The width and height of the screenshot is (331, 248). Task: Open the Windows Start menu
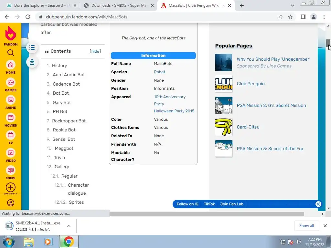pyautogui.click(x=8, y=242)
